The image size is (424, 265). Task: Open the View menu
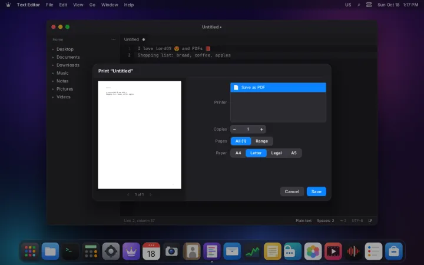coord(78,5)
